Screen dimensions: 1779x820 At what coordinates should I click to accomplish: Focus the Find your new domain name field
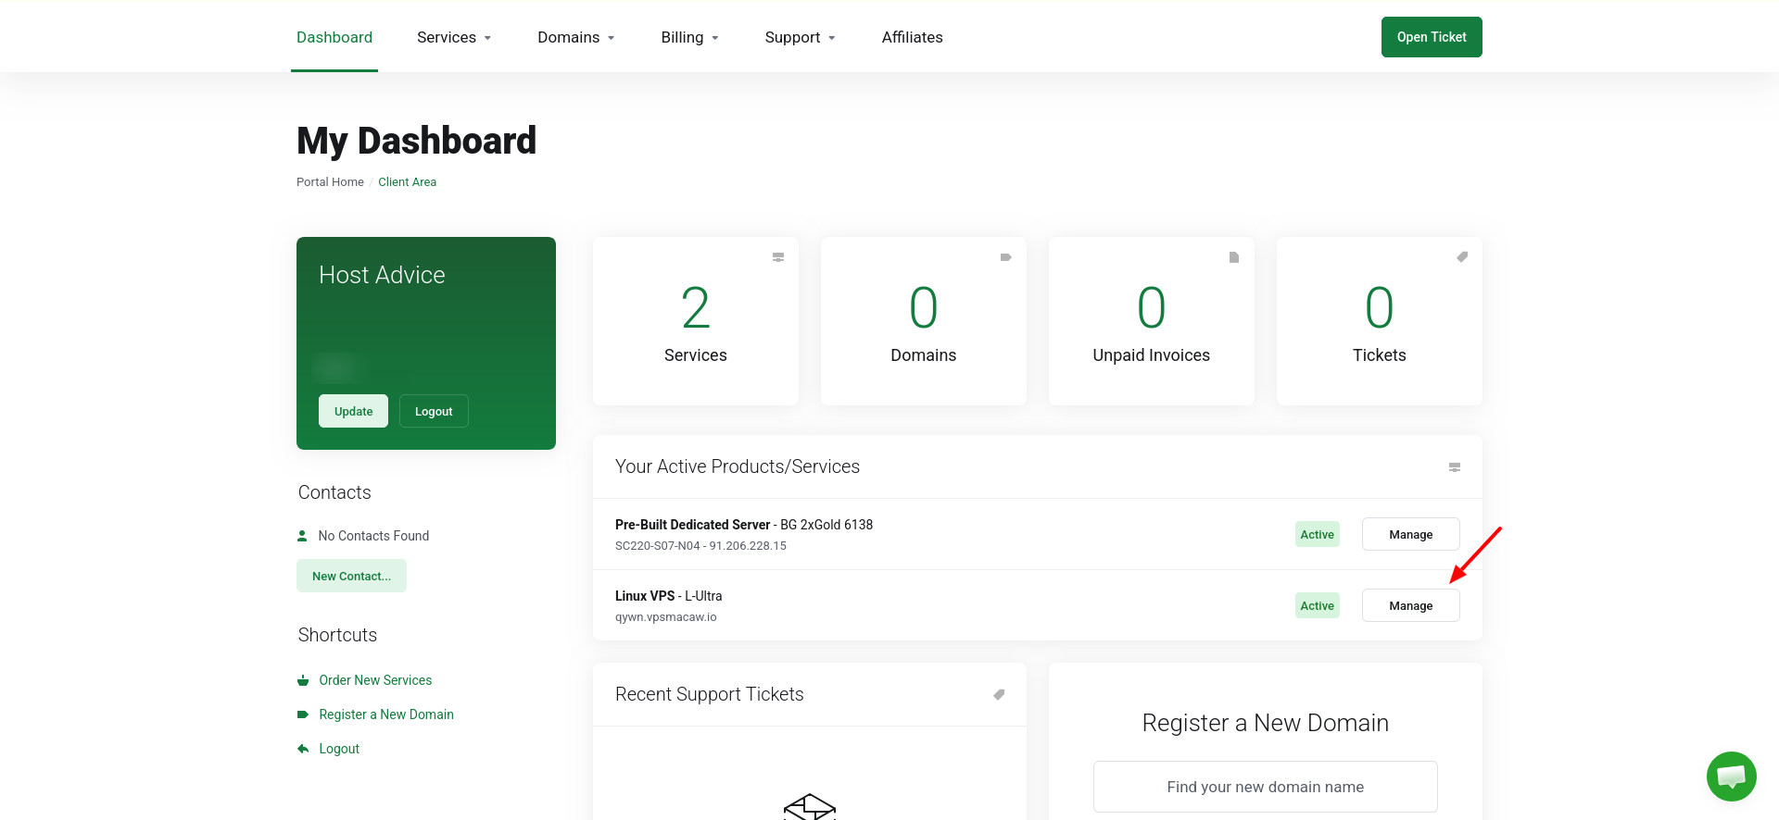[1266, 787]
